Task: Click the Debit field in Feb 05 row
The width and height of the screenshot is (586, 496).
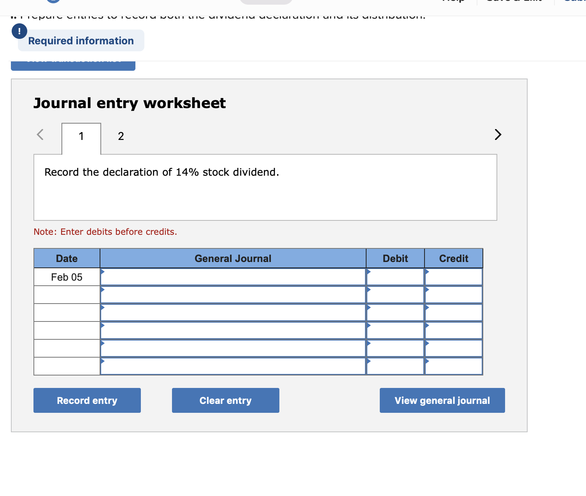Action: 395,277
